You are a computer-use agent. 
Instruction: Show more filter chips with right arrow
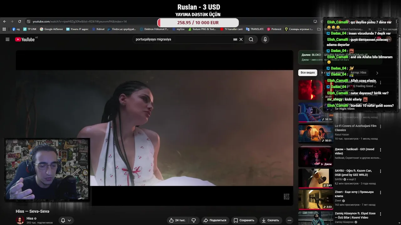(377, 73)
